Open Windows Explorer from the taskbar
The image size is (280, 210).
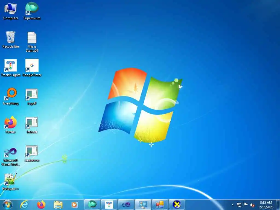[x=58, y=205]
